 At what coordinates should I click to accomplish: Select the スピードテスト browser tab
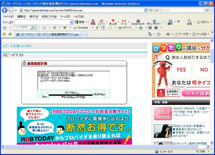[x=48, y=34]
